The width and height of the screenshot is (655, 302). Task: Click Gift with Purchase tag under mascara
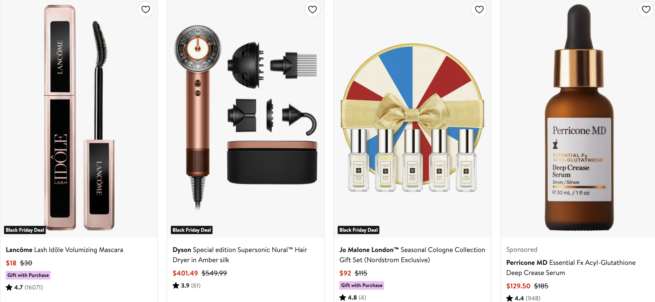point(28,275)
